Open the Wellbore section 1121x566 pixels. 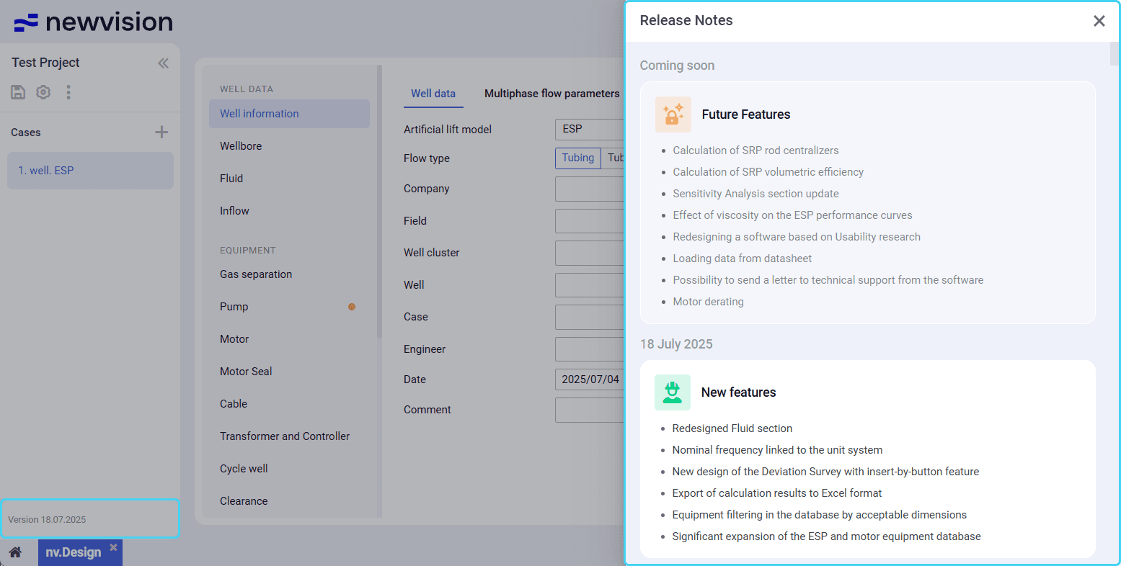241,146
